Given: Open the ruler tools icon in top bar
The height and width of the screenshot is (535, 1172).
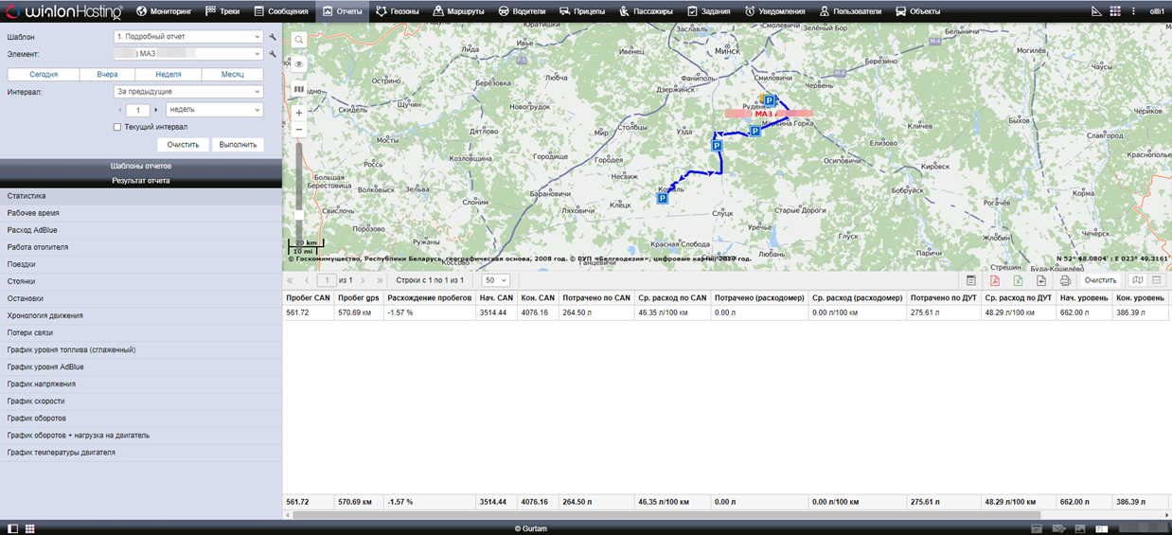Looking at the screenshot, I should [x=1096, y=11].
